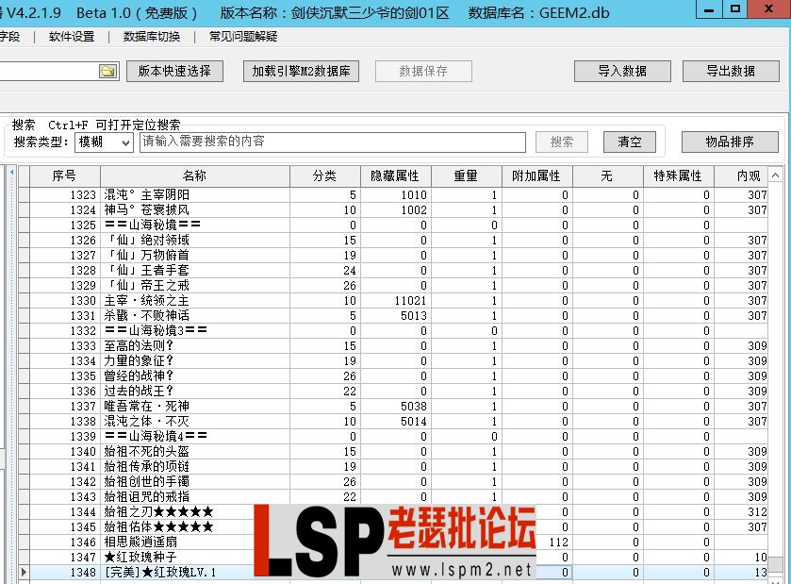Image resolution: width=791 pixels, height=584 pixels.
Task: Select row 力里的象征?
Action: point(393,361)
